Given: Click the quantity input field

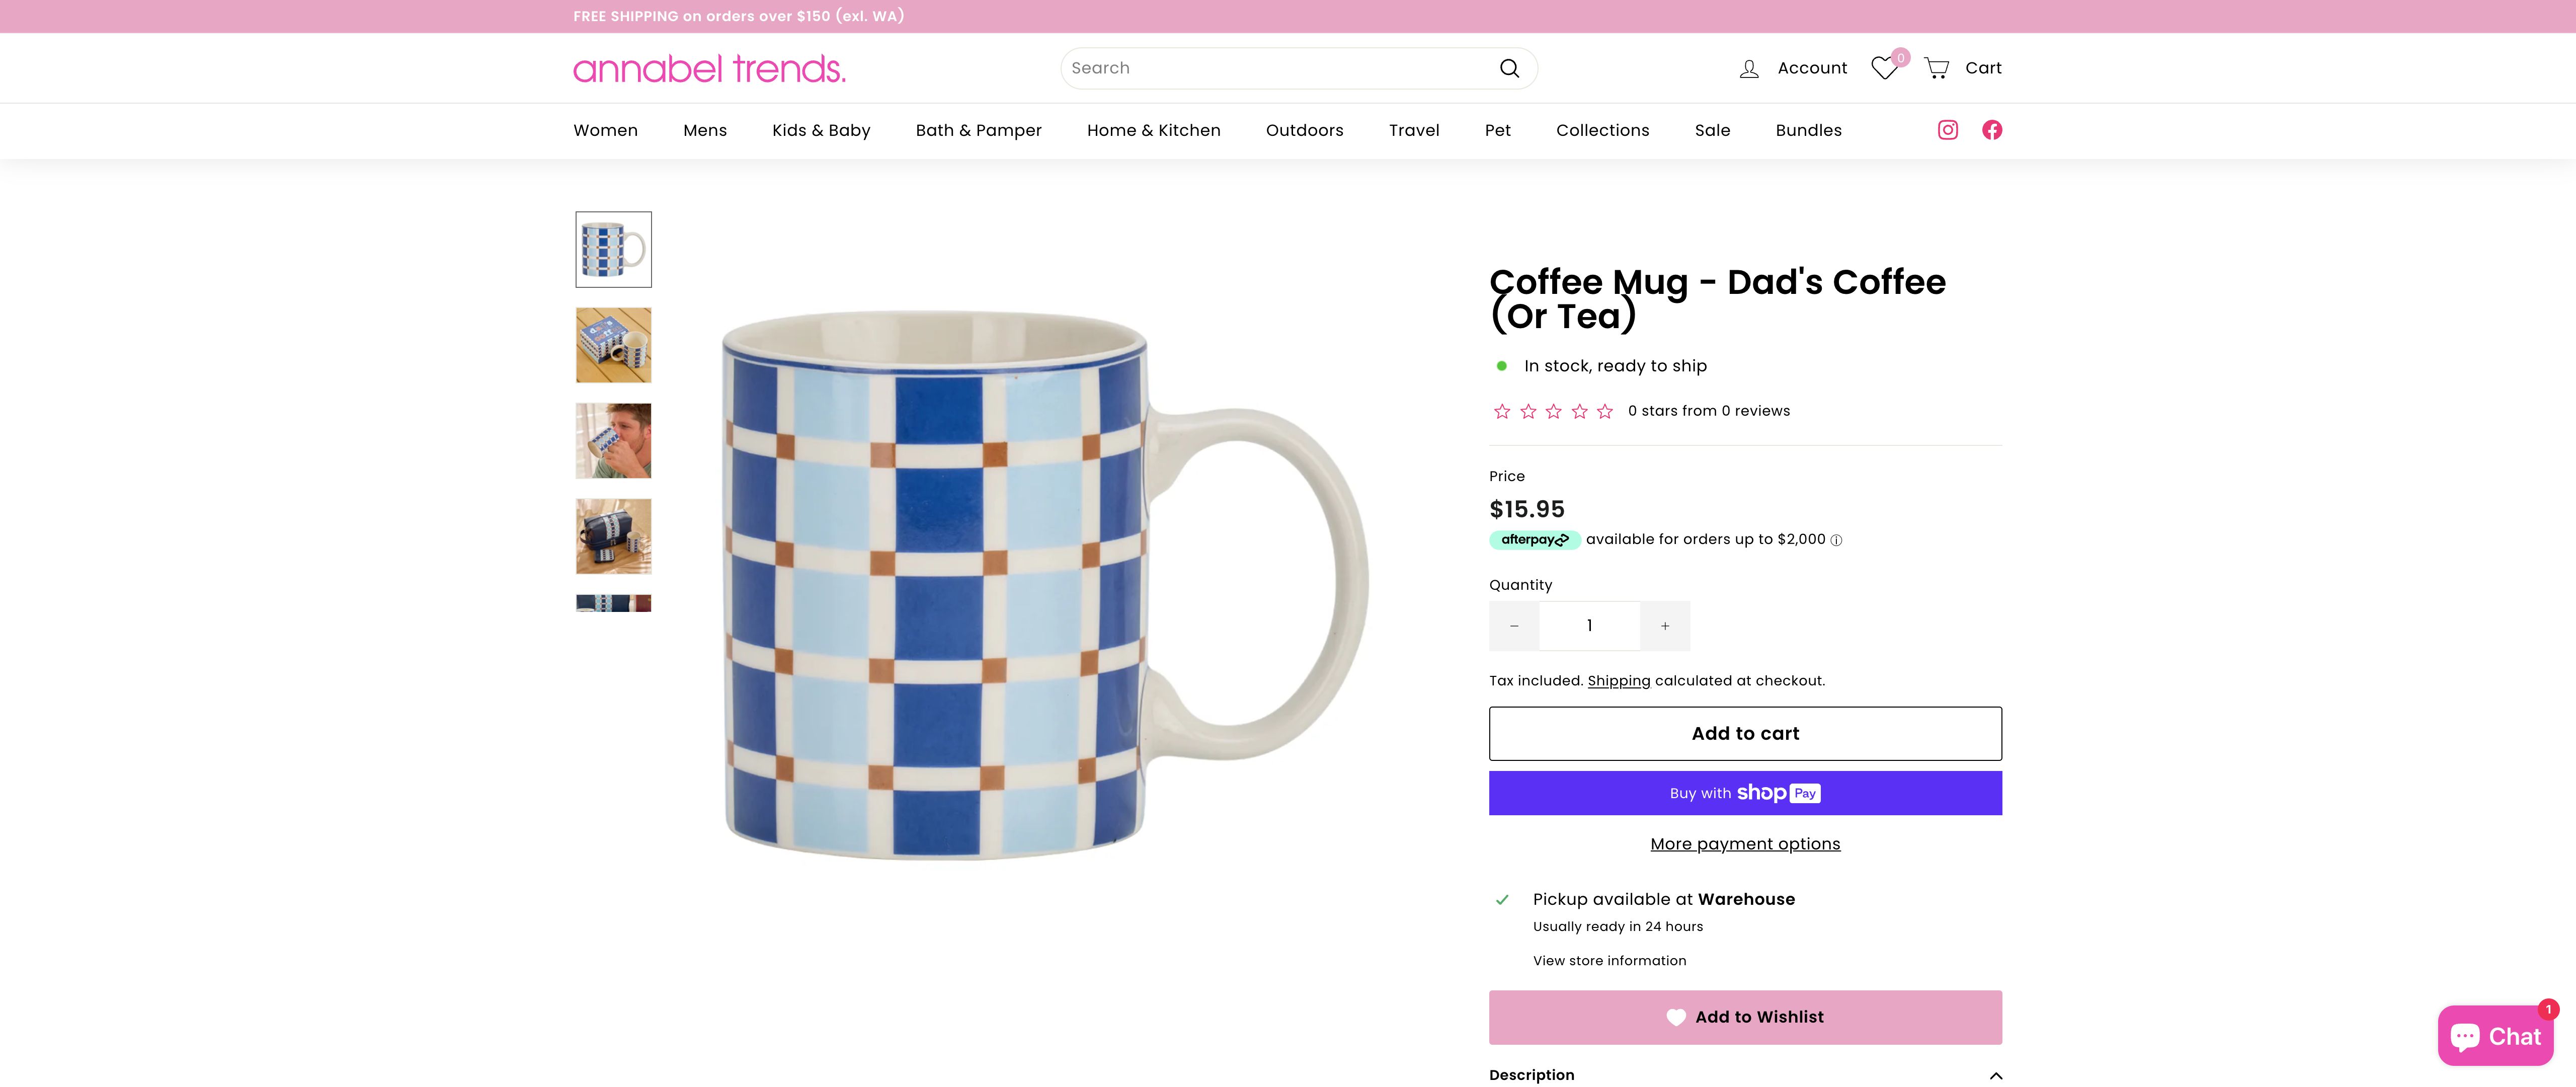Looking at the screenshot, I should 1589,625.
